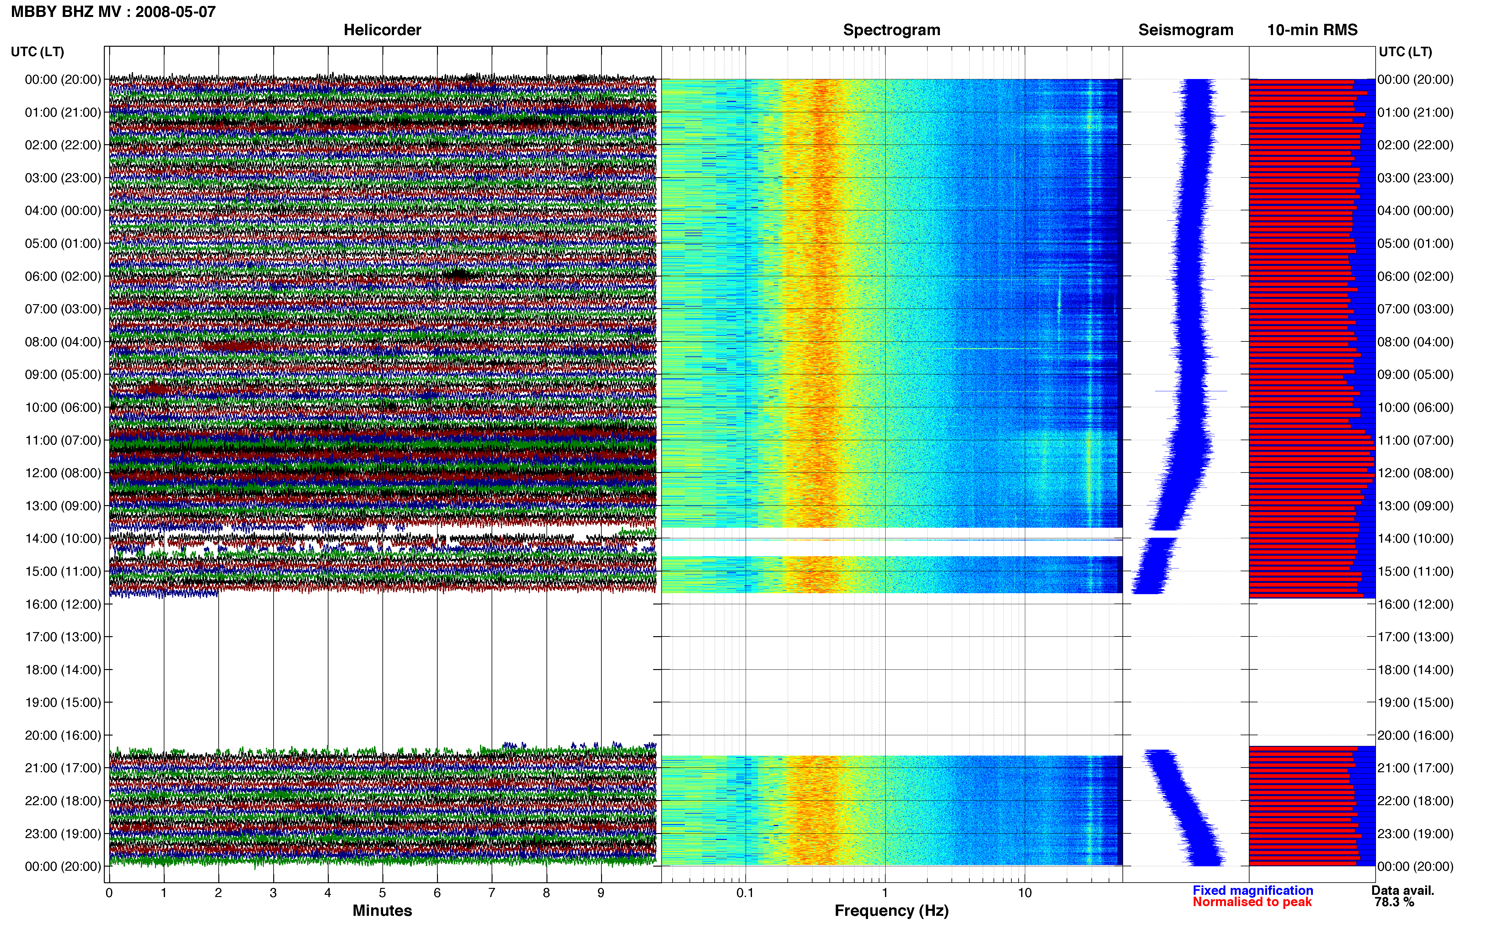
Task: Click frequency tick '0.1' on spectrogram axis
Action: point(745,893)
